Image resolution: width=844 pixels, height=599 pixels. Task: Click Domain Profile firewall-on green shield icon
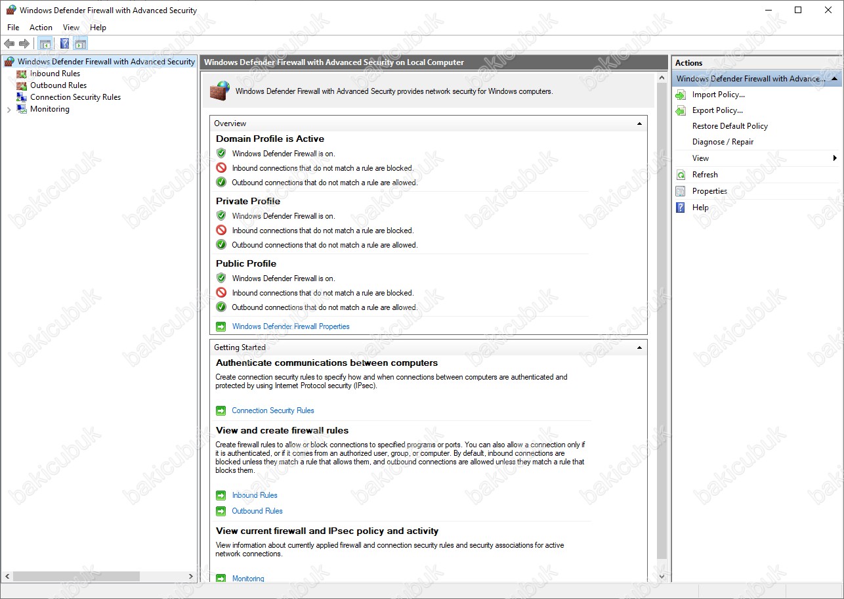coord(221,153)
